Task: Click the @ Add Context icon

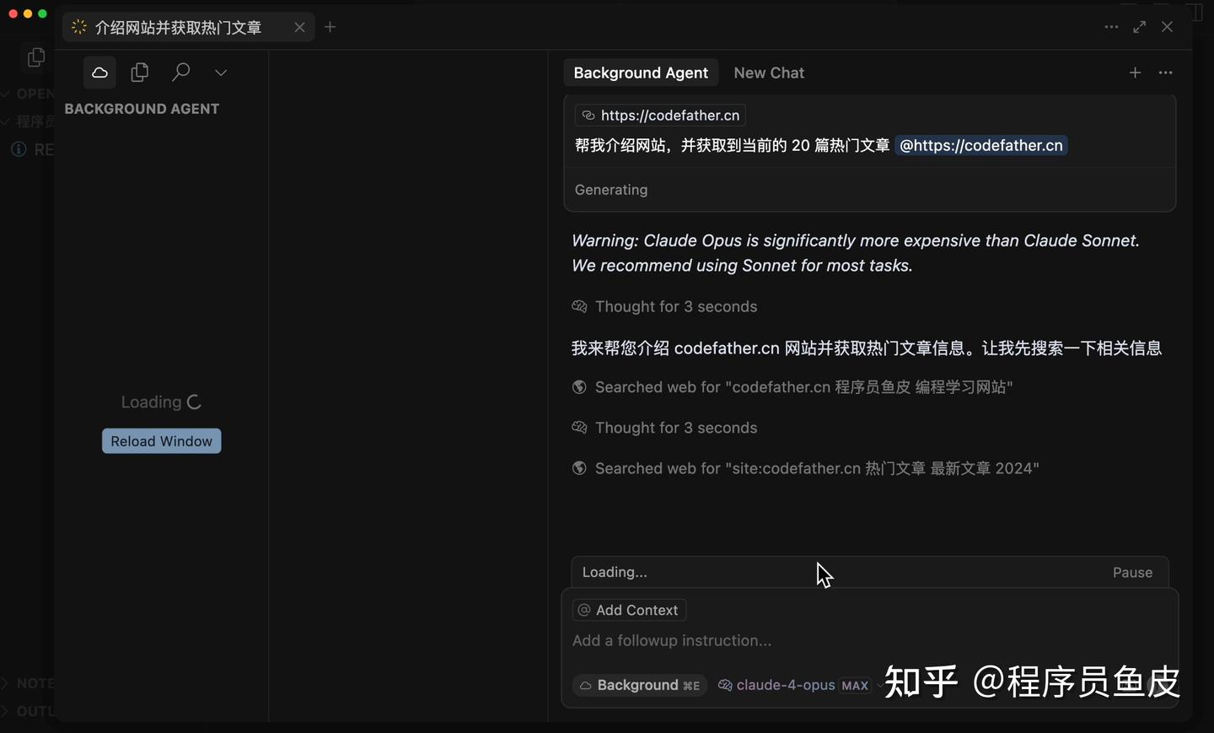Action: point(583,610)
